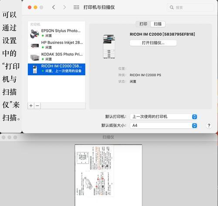The image size is (218, 206).
Task: Click the RICOH IM C2000 [5838795EFB18] title
Action: click(162, 34)
